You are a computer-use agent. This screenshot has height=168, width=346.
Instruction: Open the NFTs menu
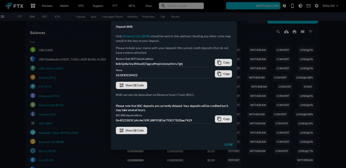132,6
